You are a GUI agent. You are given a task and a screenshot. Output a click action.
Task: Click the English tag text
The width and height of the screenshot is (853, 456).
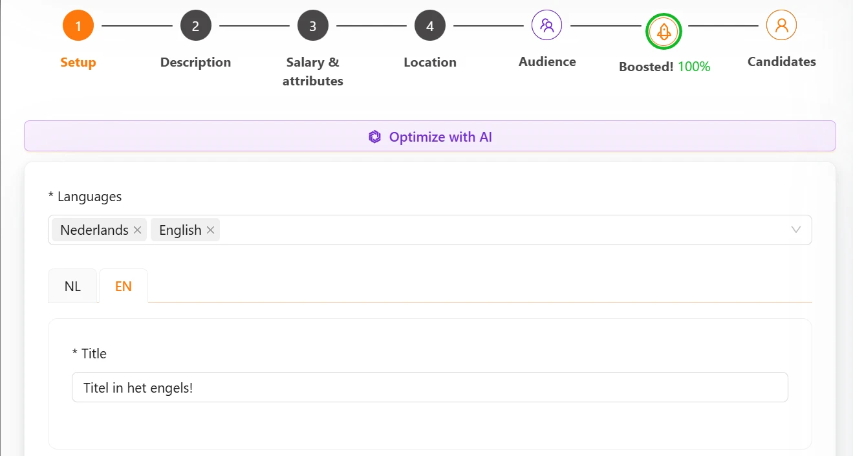point(180,230)
